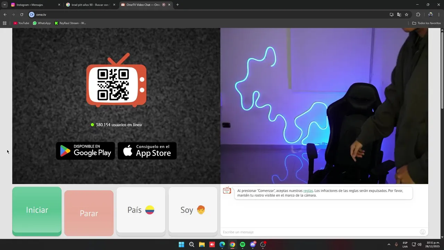Click the webcam video preview
444x250 pixels.
[x=324, y=106]
